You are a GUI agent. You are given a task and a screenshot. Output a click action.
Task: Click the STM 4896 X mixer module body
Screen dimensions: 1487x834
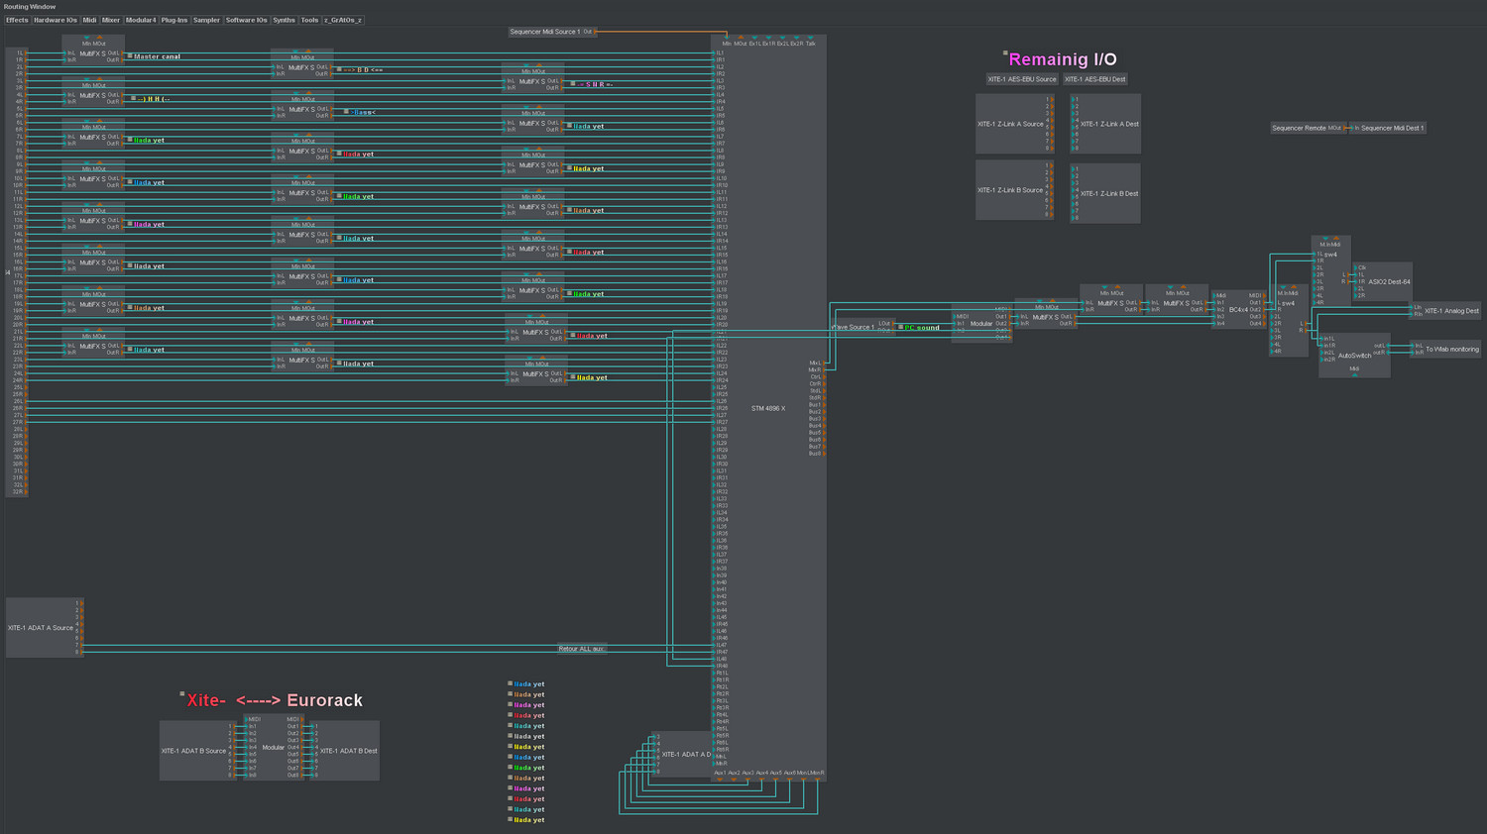[x=768, y=407]
